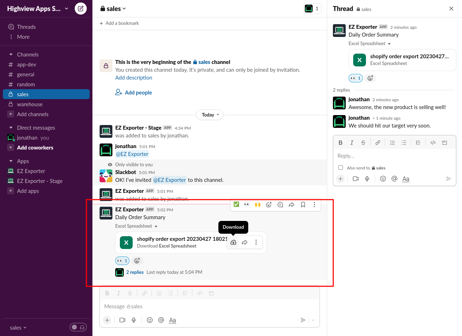This screenshot has height=336, width=462.
Task: Open sales huddle menu at bottom left
Action: [18, 328]
